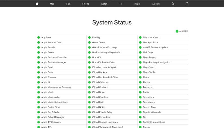
Task: Click the green dot beside iCloud Private Relay
Action: [x=89, y=112]
